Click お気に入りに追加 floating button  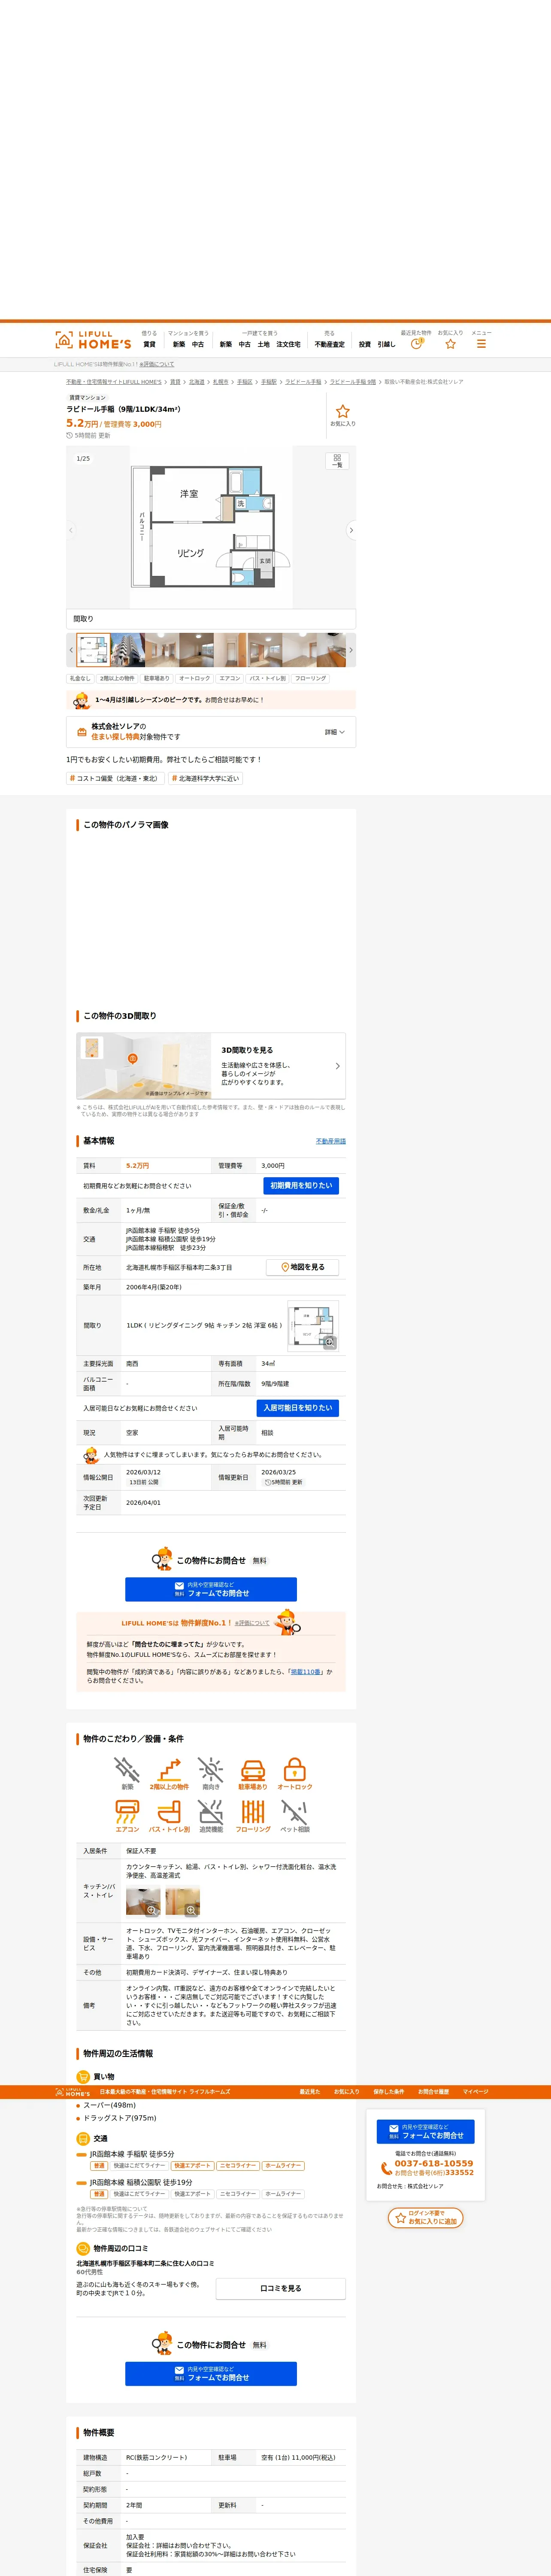click(426, 2217)
